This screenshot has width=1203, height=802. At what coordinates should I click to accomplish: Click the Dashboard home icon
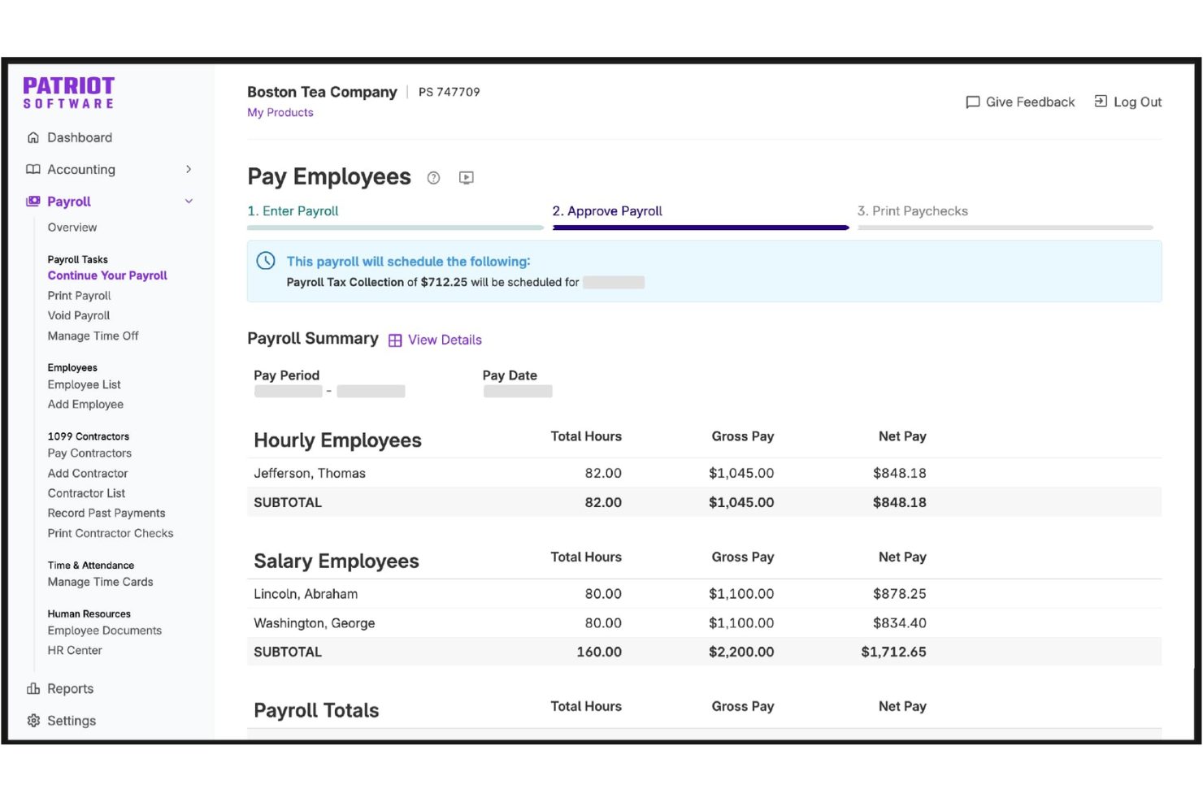pos(33,137)
